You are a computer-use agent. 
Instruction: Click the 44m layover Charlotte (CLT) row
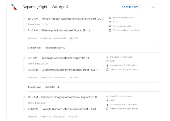[45, 87]
